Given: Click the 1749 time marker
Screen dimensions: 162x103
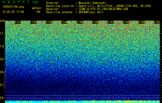Looking at the screenshot, I should coord(141,22).
